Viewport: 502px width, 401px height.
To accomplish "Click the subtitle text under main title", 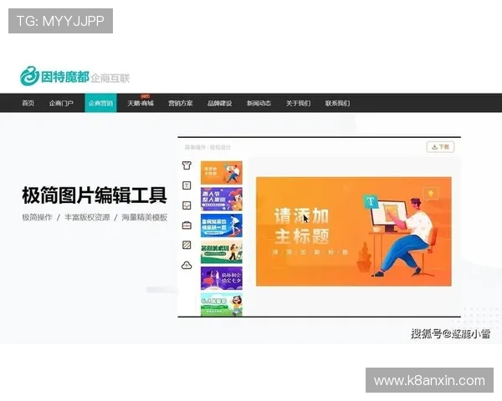I will (x=310, y=252).
